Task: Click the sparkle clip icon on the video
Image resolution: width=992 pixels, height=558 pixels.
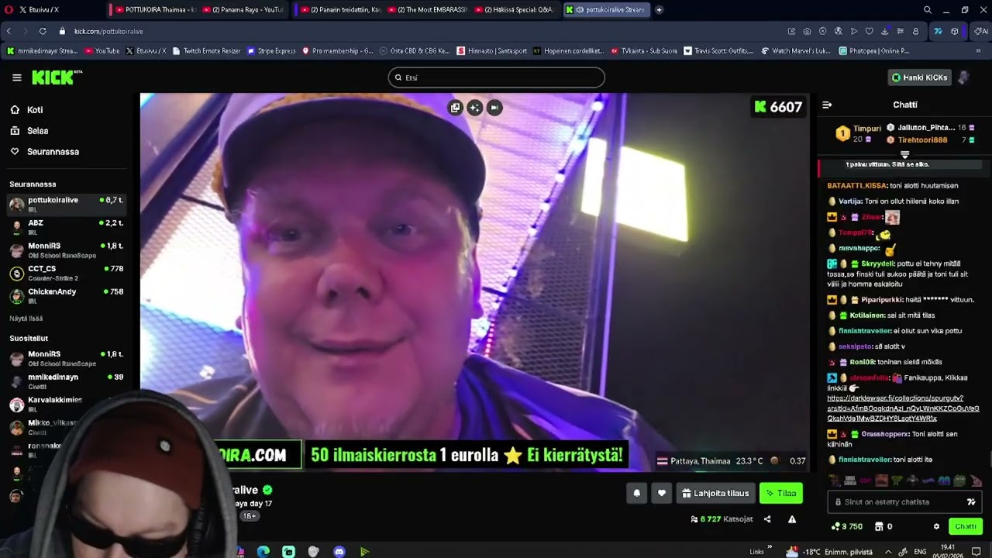Action: point(474,108)
